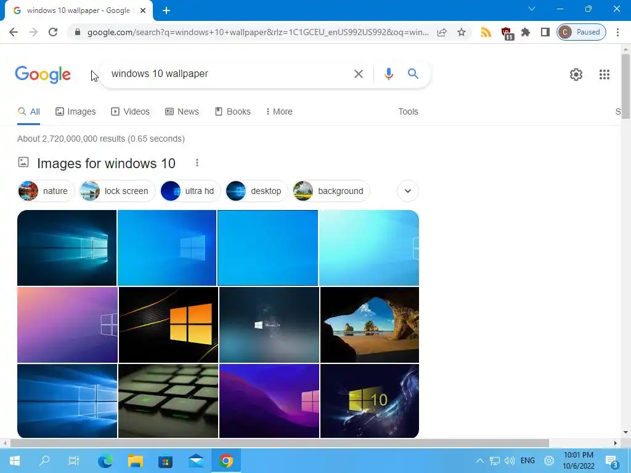The image size is (631, 473).
Task: Filter images by desktop chip
Action: (x=257, y=191)
